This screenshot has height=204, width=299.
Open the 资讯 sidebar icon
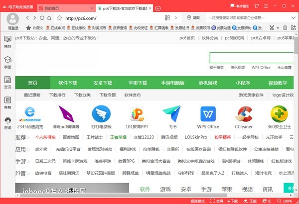point(7,83)
